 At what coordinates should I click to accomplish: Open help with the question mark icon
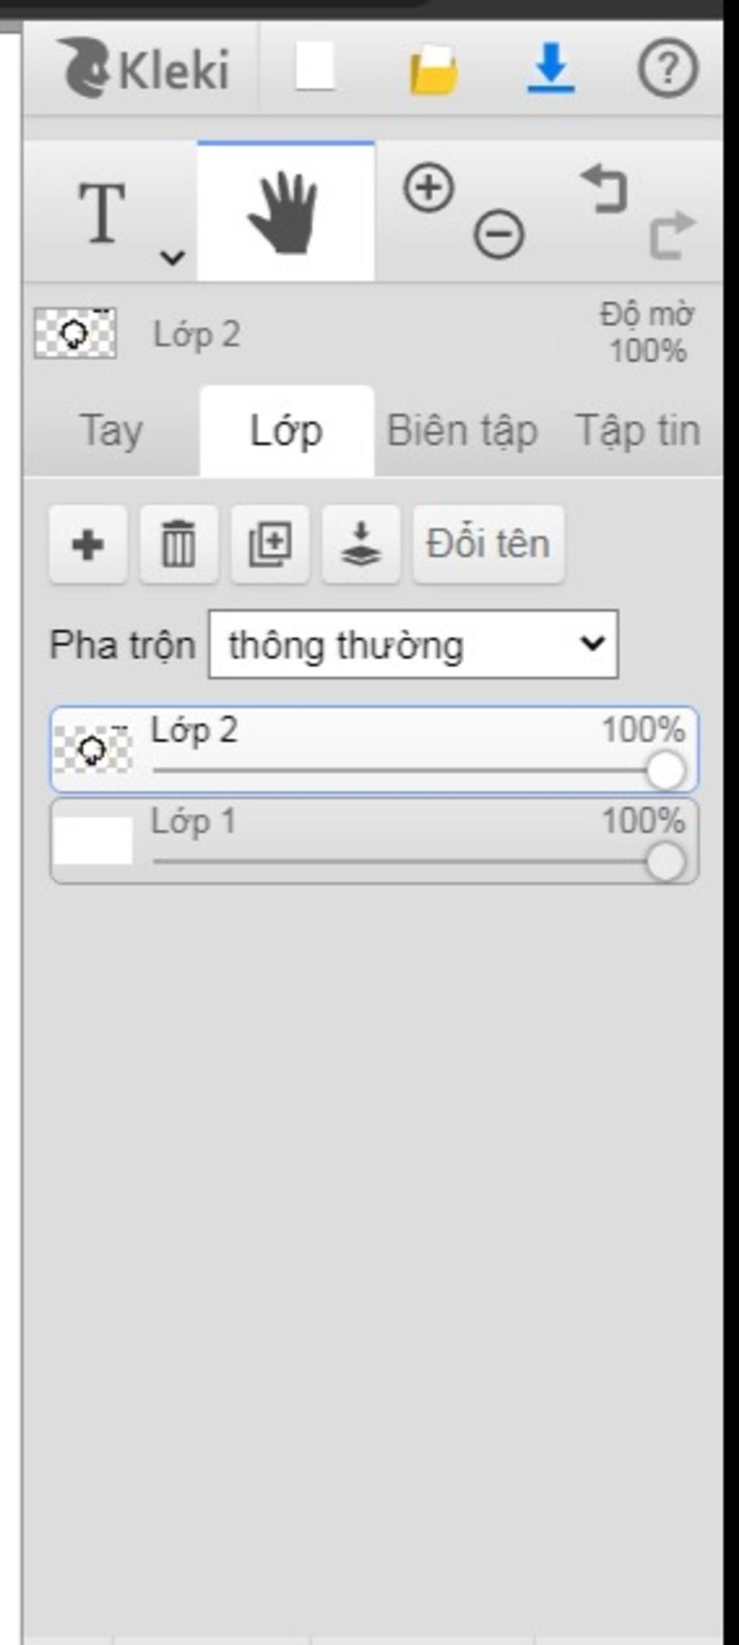pos(668,68)
